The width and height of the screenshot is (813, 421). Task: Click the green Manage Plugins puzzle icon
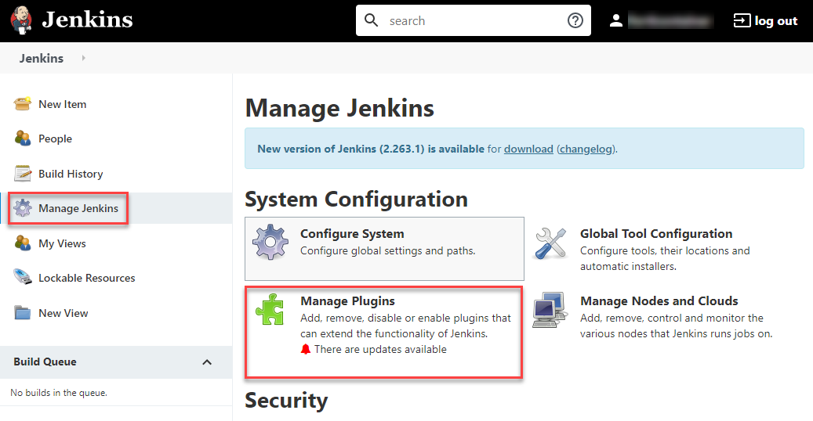[270, 309]
